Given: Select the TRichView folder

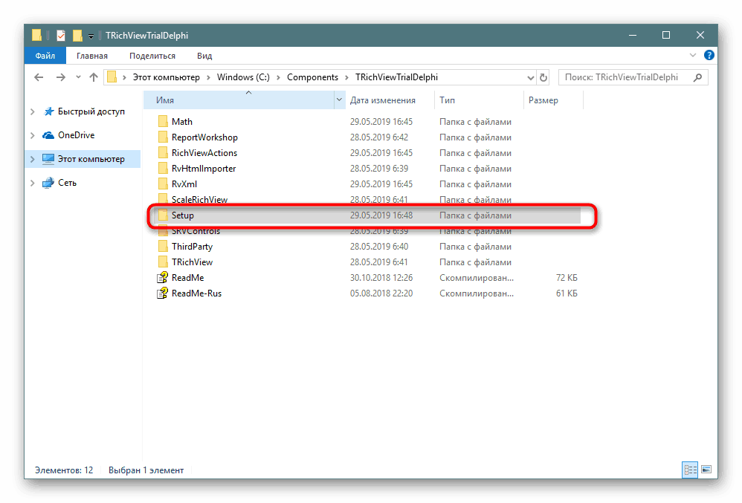Looking at the screenshot, I should 192,262.
